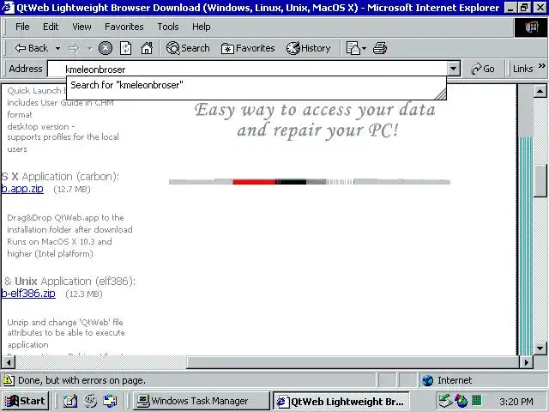Viewport: 549px width, 412px height.
Task: Open the Favorites menu
Action: [124, 27]
